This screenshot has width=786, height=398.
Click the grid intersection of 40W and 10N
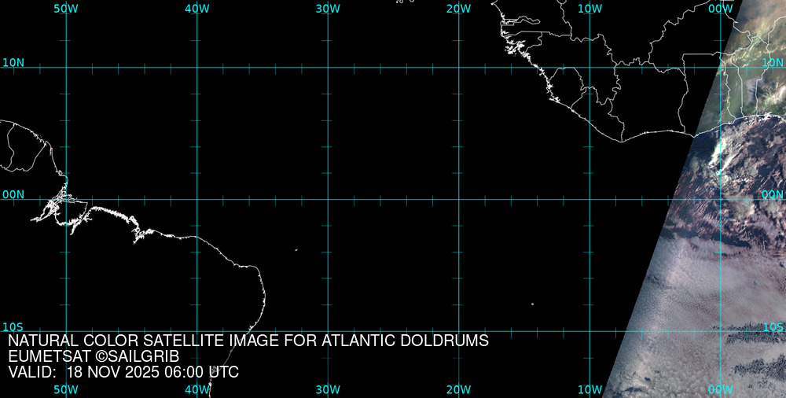click(x=196, y=68)
